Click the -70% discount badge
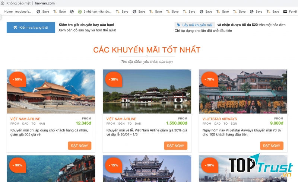 [x=210, y=79]
